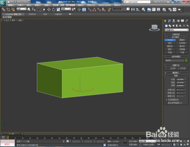
Task: Choose the Rectangular Selection Region tool
Action: [x=38, y=10]
